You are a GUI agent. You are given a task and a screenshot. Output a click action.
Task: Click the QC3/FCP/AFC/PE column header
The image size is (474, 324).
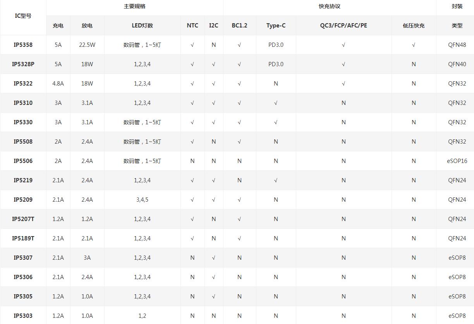point(343,26)
